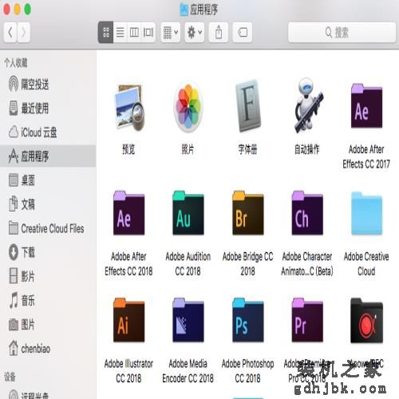Select Creative Cloud Files in sidebar

coord(48,228)
